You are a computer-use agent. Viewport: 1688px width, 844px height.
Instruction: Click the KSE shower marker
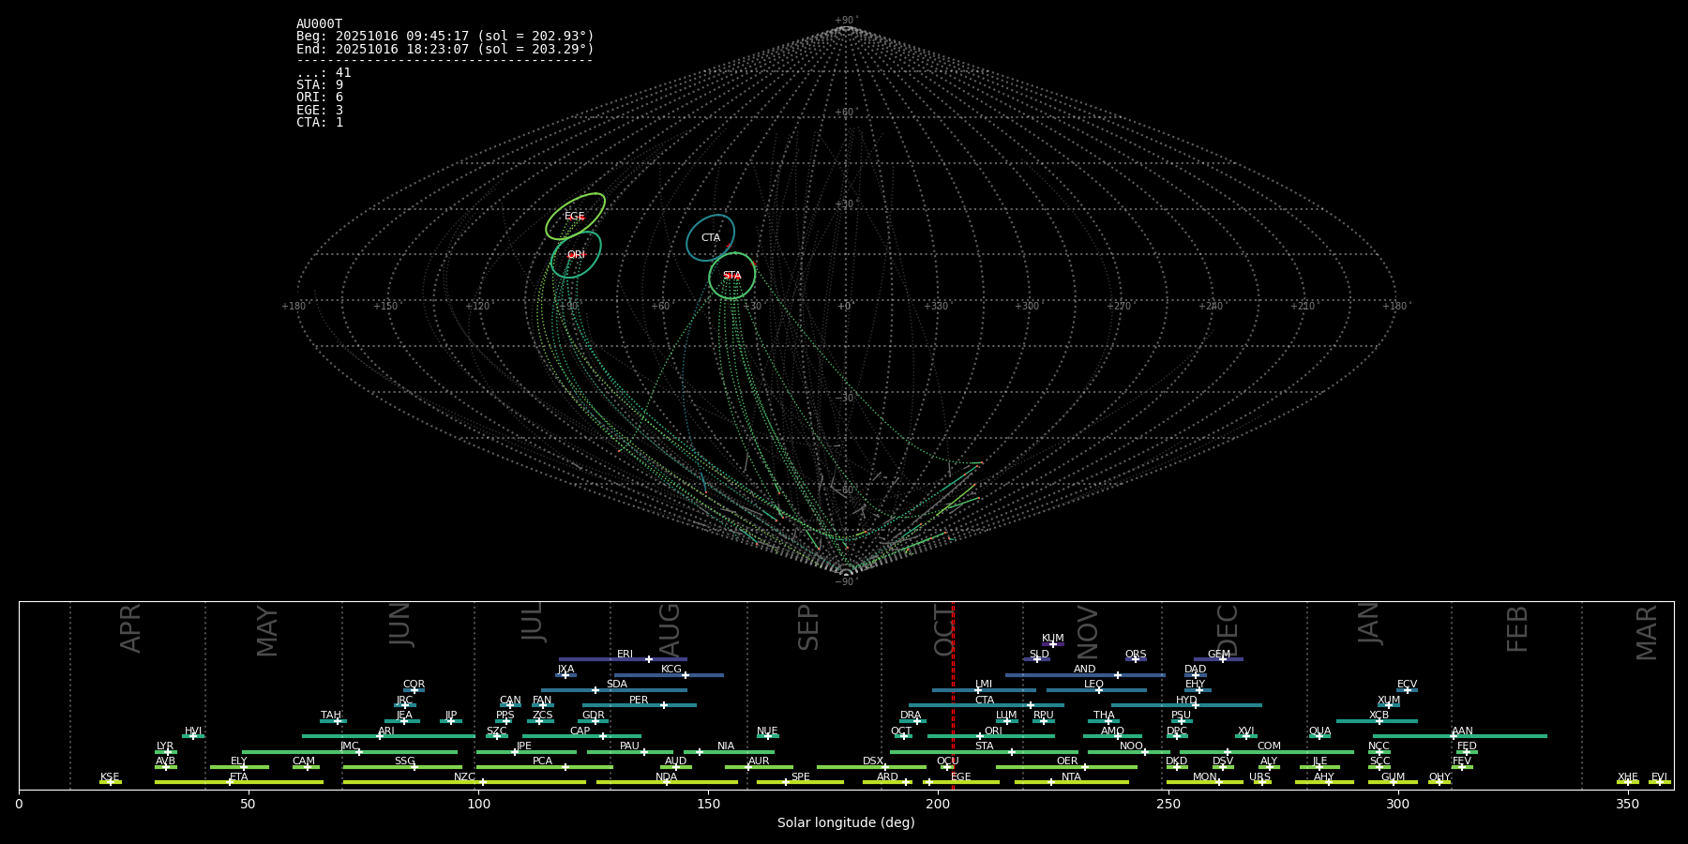pos(110,782)
